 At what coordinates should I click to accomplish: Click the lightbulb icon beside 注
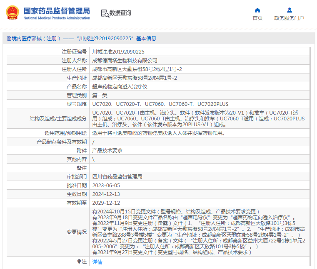click(79, 262)
